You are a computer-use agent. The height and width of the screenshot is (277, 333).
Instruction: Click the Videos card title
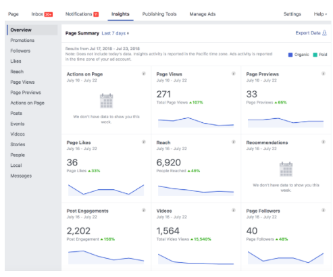(164, 211)
